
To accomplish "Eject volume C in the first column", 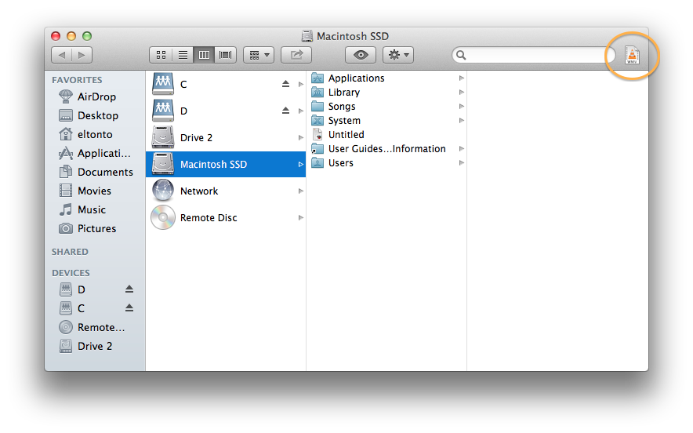I will (285, 84).
